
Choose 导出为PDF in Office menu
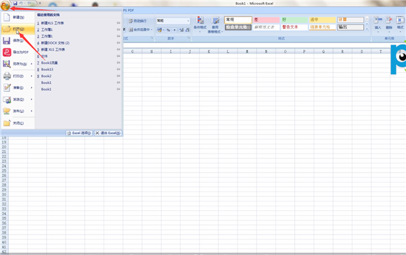18,52
